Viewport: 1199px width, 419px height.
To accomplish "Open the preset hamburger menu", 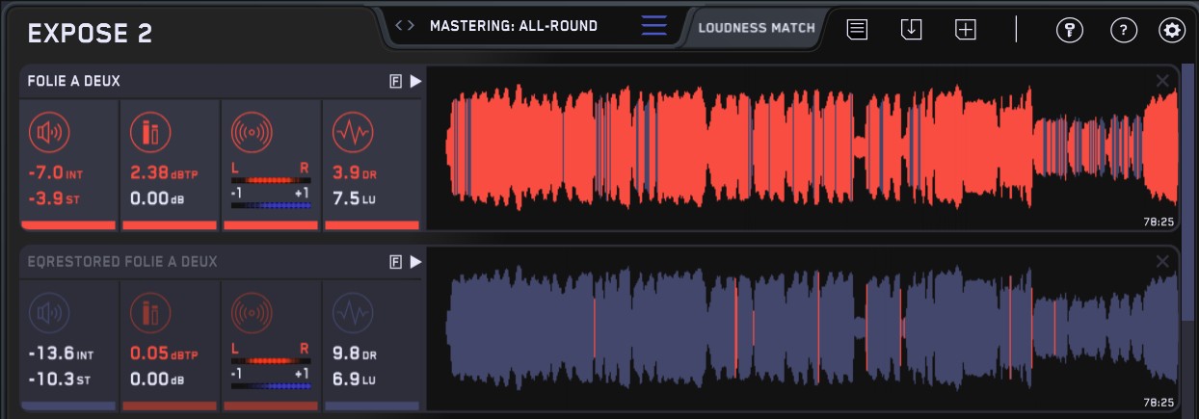I will (653, 26).
